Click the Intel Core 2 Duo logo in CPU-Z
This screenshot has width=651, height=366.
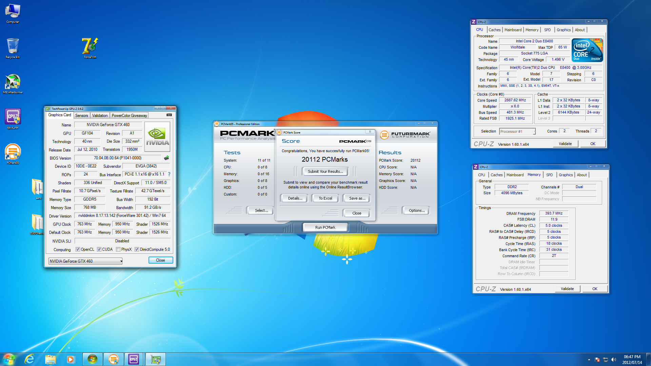(587, 50)
